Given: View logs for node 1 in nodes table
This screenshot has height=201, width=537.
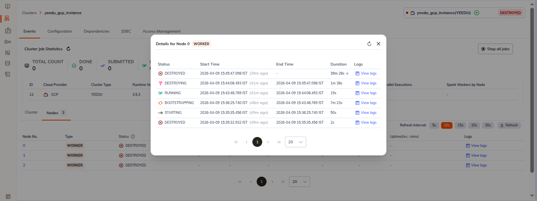Looking at the screenshot, I should click(476, 155).
